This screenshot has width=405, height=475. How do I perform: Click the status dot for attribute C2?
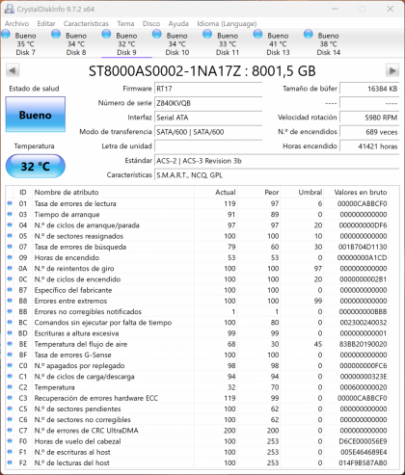[x=10, y=387]
